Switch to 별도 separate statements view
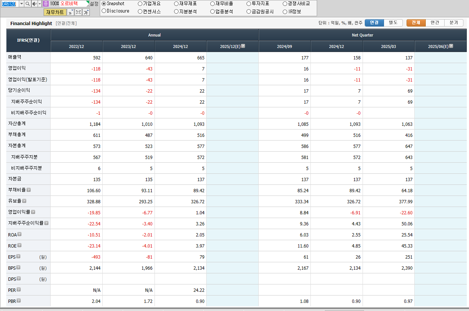The height and width of the screenshot is (311, 469). (393, 23)
